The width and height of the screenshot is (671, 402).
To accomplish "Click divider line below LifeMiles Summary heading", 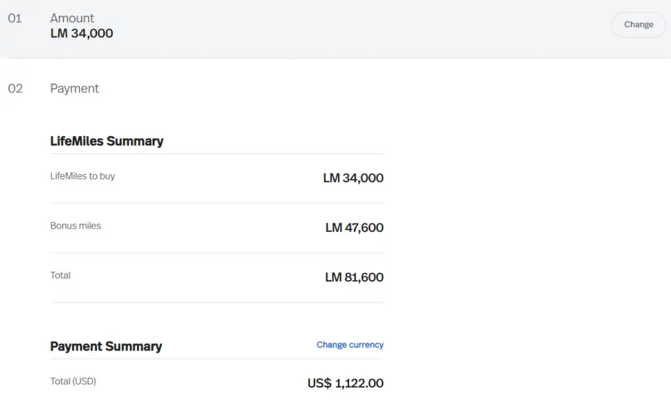I will tap(217, 154).
